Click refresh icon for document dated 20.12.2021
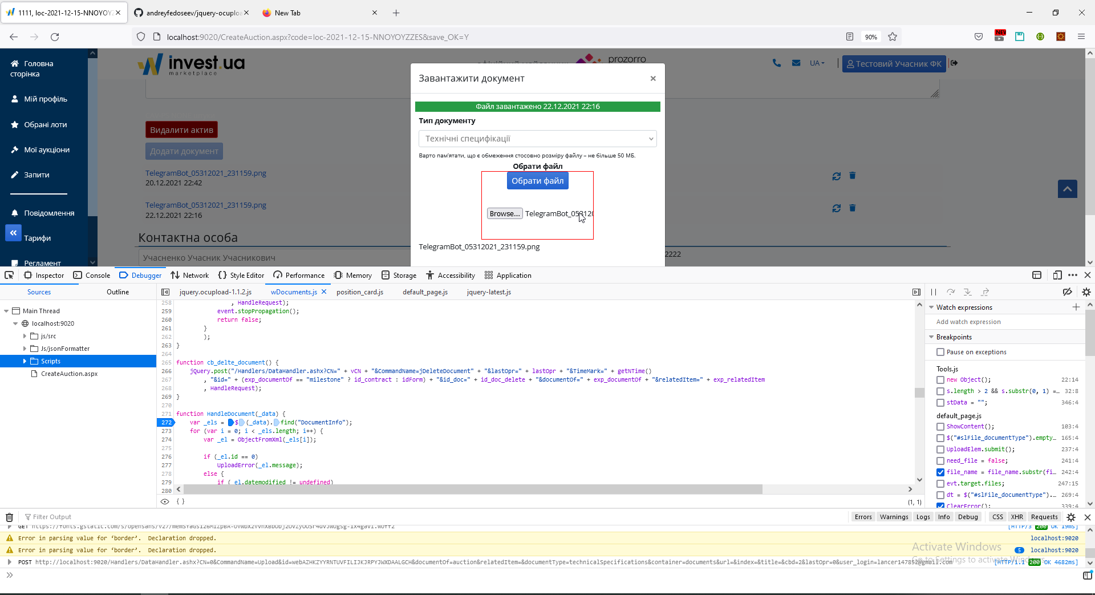 click(836, 176)
